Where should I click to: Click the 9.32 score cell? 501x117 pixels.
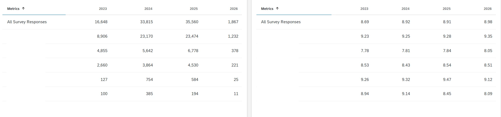(406, 80)
